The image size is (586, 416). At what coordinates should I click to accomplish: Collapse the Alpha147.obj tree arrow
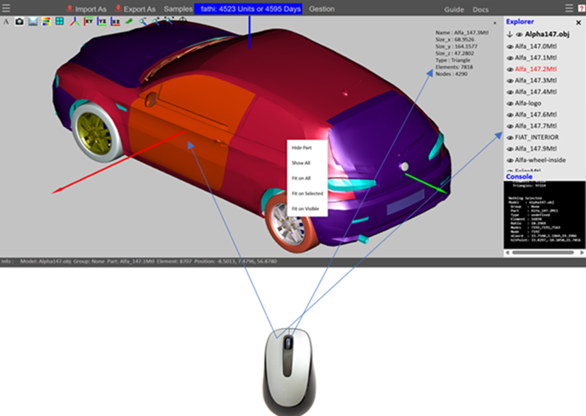pyautogui.click(x=509, y=33)
